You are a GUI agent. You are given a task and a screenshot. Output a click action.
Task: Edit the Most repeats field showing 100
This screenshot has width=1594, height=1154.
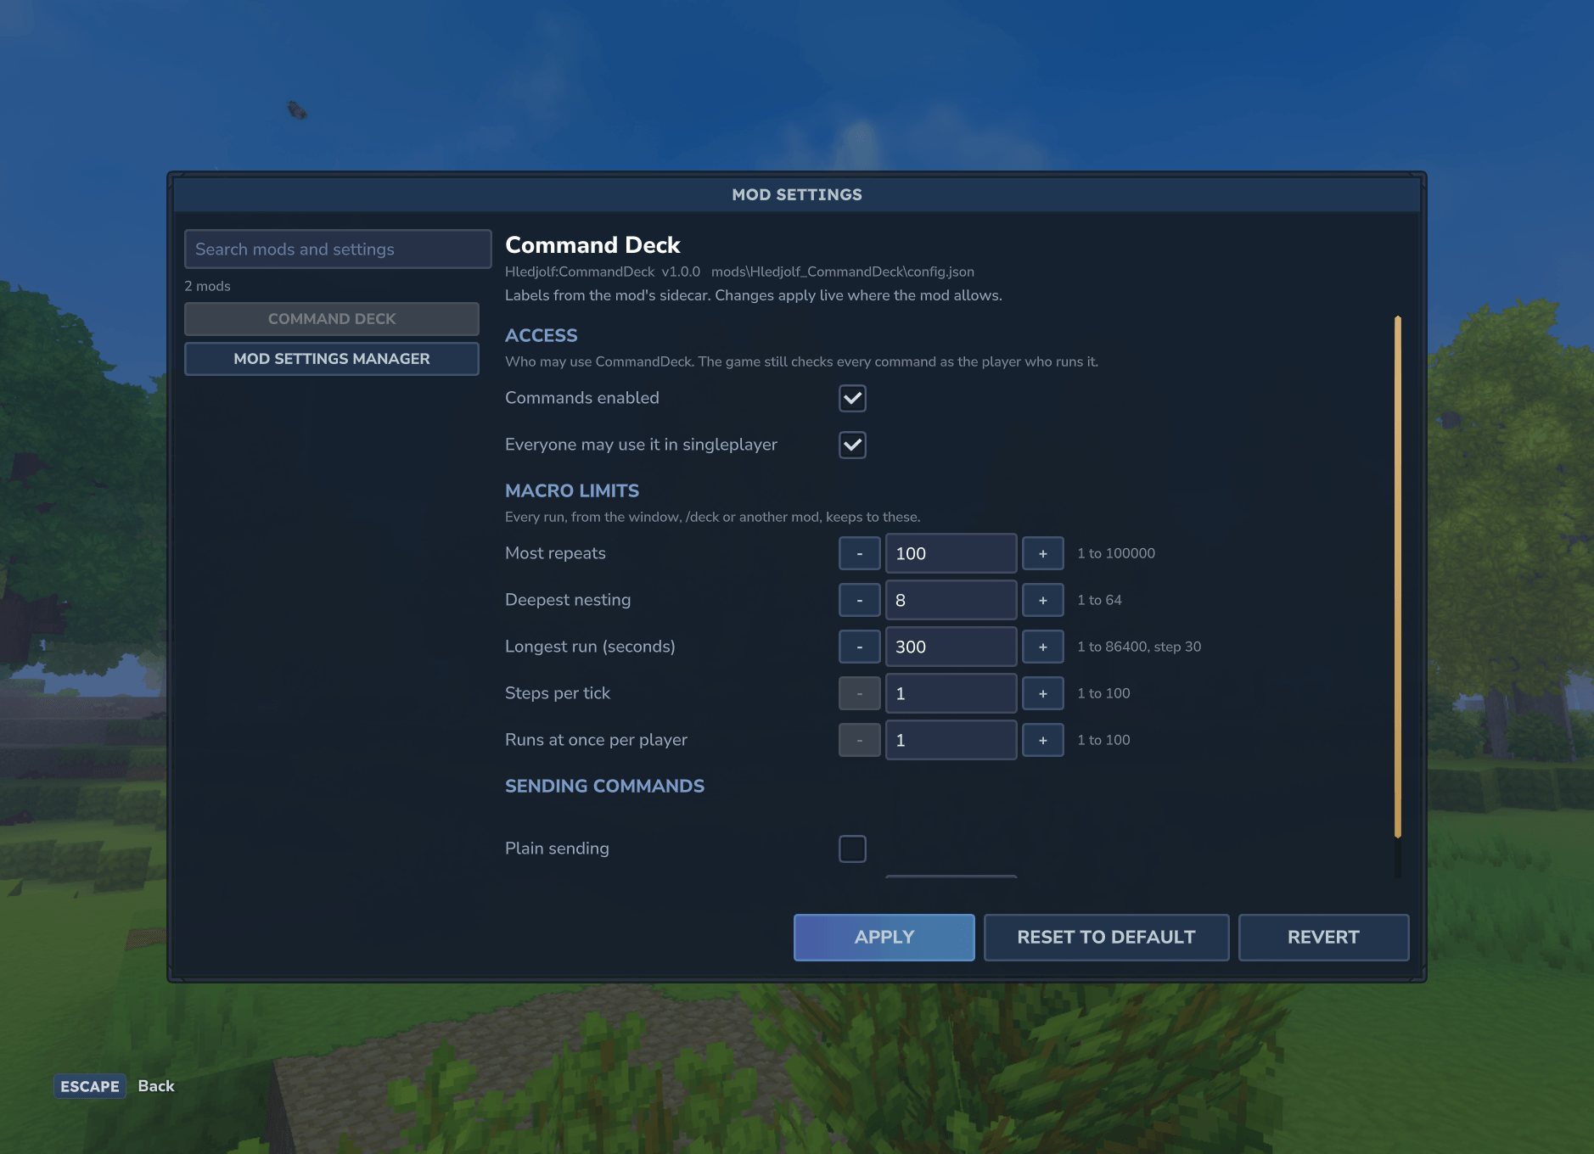pos(951,553)
